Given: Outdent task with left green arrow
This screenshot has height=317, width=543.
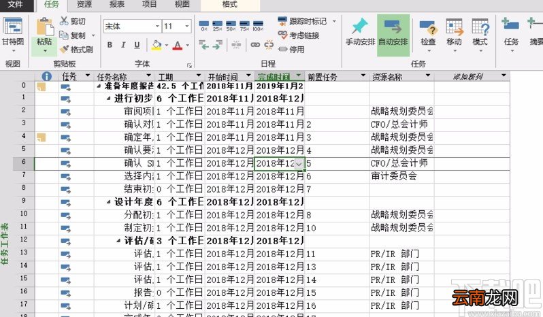Looking at the screenshot, I should coord(204,45).
